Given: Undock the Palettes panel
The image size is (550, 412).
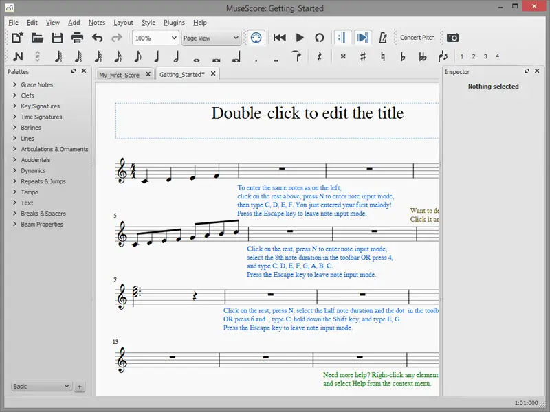Looking at the screenshot, I should tap(74, 71).
